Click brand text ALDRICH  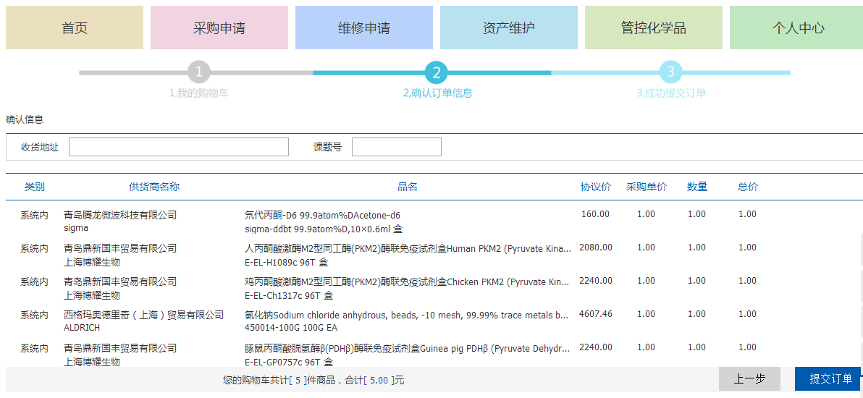pos(82,328)
